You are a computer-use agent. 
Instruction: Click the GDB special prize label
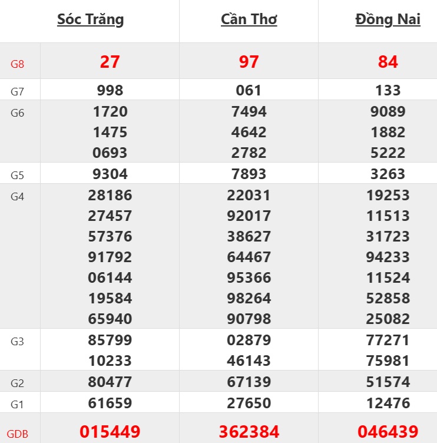coord(18,434)
